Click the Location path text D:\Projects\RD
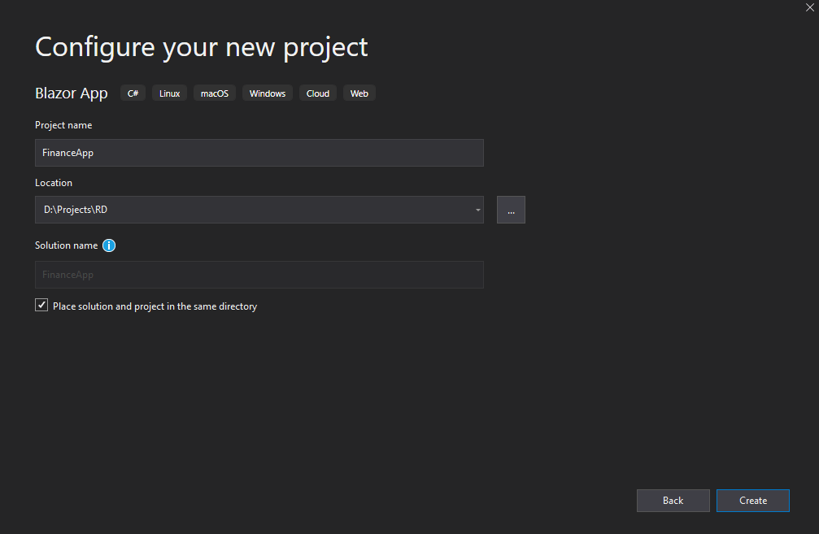This screenshot has width=819, height=534. coord(76,211)
